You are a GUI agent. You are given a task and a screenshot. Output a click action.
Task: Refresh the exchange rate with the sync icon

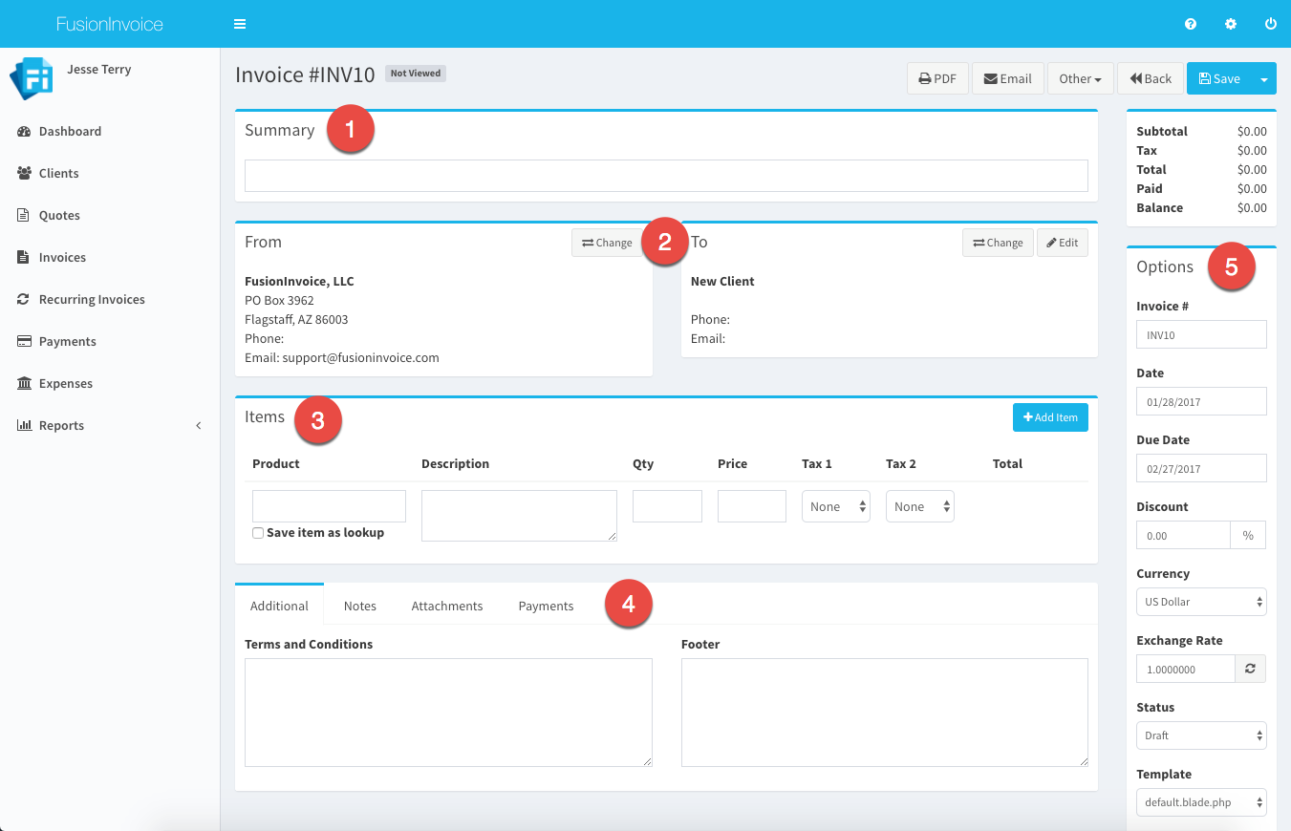(1250, 670)
